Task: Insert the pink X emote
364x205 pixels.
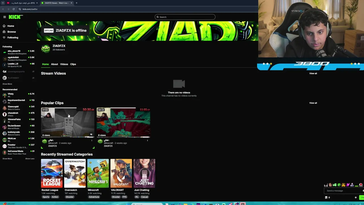Action: [348, 185]
